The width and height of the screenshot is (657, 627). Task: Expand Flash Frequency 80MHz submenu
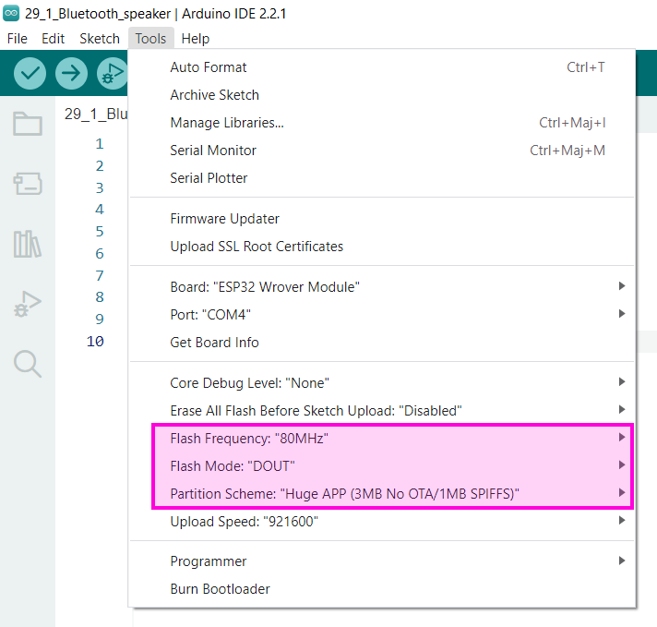click(x=382, y=439)
